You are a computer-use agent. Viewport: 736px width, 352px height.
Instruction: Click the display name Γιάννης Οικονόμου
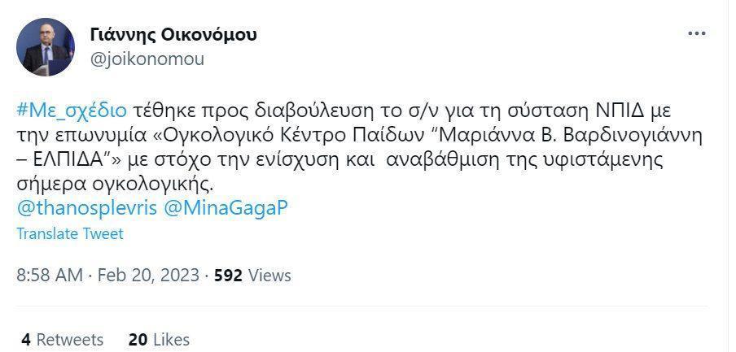pos(174,34)
